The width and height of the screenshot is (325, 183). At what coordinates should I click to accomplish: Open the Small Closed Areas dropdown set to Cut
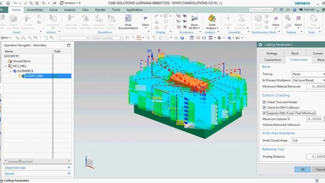[x=308, y=140]
